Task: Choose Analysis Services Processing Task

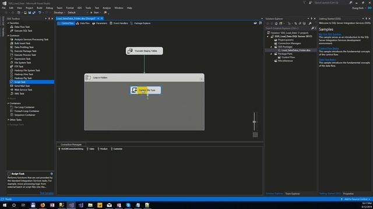Action: click(31, 39)
